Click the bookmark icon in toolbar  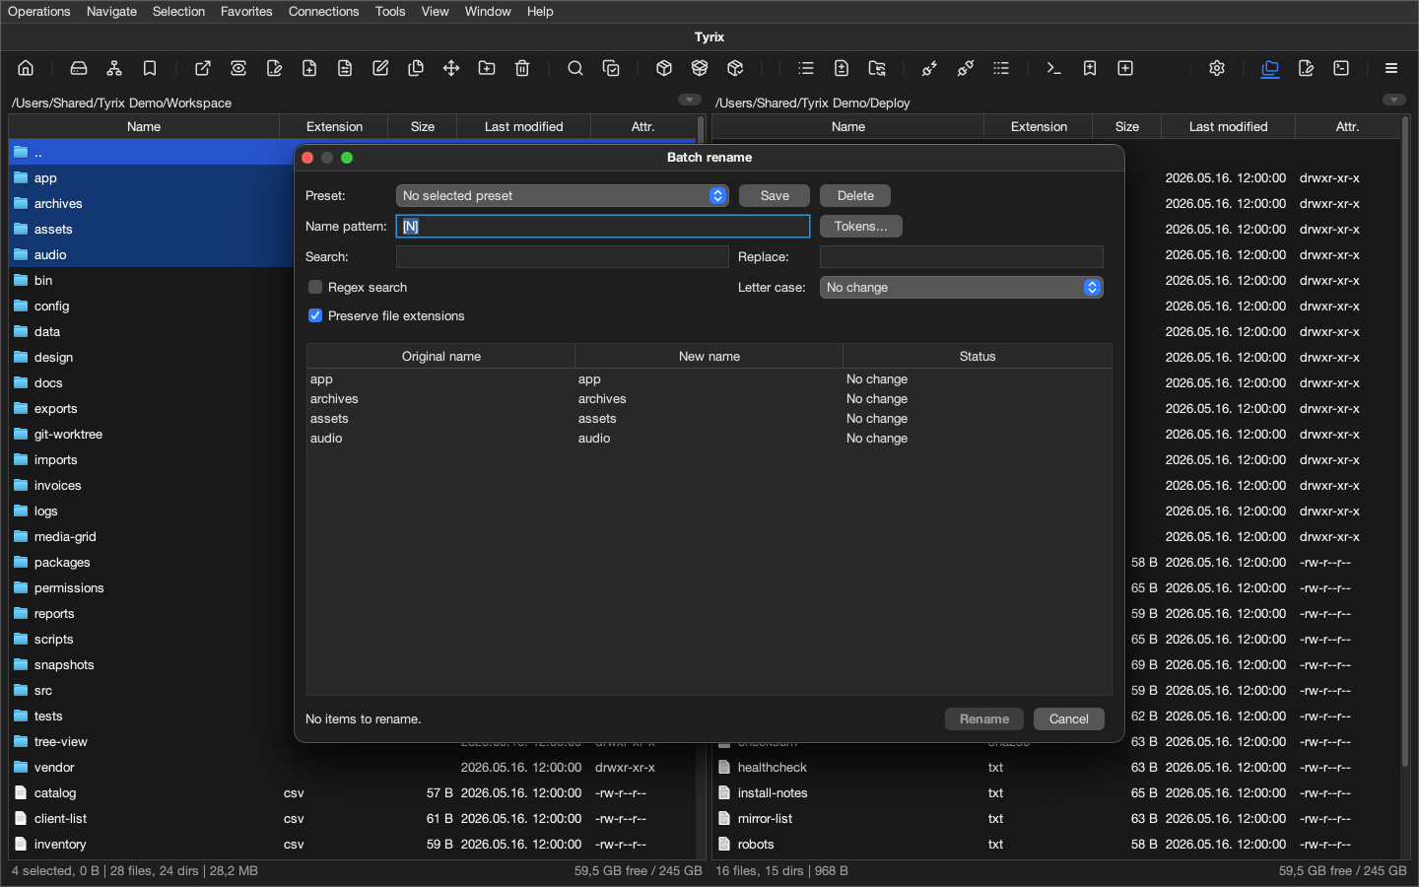(x=150, y=68)
